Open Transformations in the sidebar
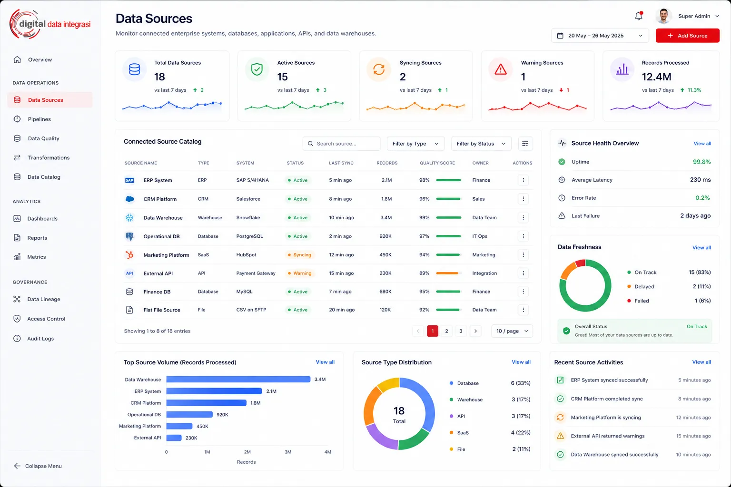 [49, 158]
